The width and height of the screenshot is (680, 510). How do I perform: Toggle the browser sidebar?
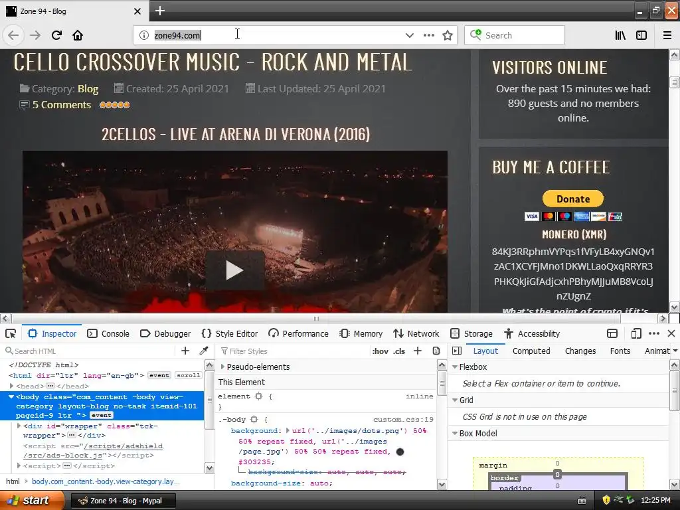pyautogui.click(x=641, y=35)
